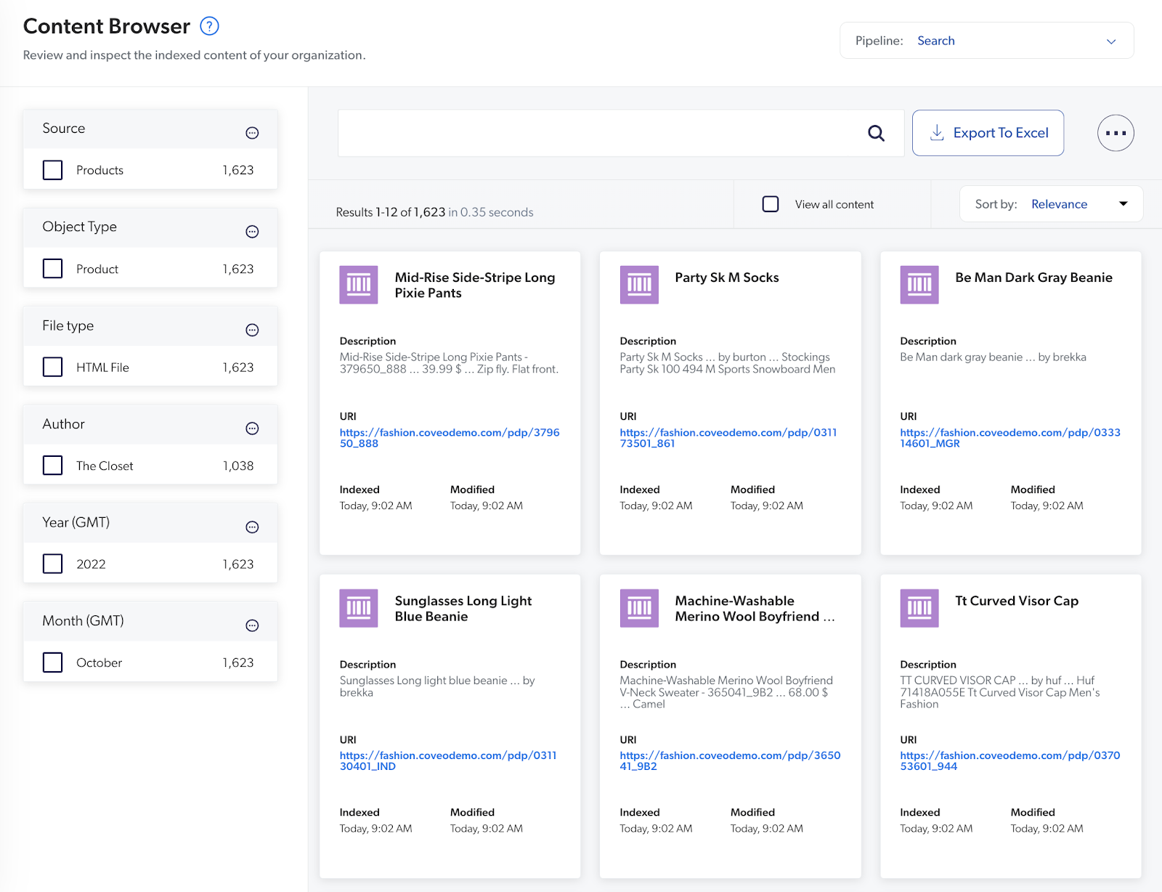
Task: Open the Sort by Relevance dropdown
Action: click(1051, 204)
